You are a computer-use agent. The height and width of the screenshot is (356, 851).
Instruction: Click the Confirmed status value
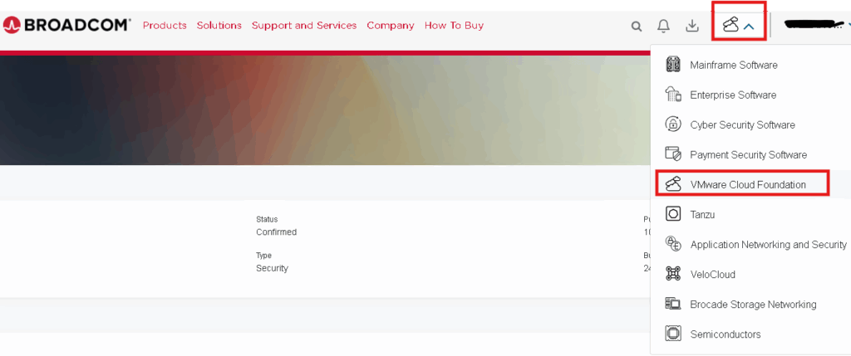coord(276,232)
